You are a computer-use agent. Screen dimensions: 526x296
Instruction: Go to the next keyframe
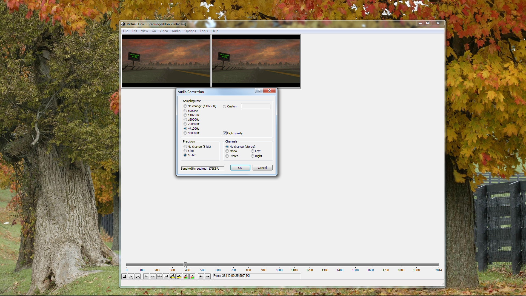tap(179, 276)
